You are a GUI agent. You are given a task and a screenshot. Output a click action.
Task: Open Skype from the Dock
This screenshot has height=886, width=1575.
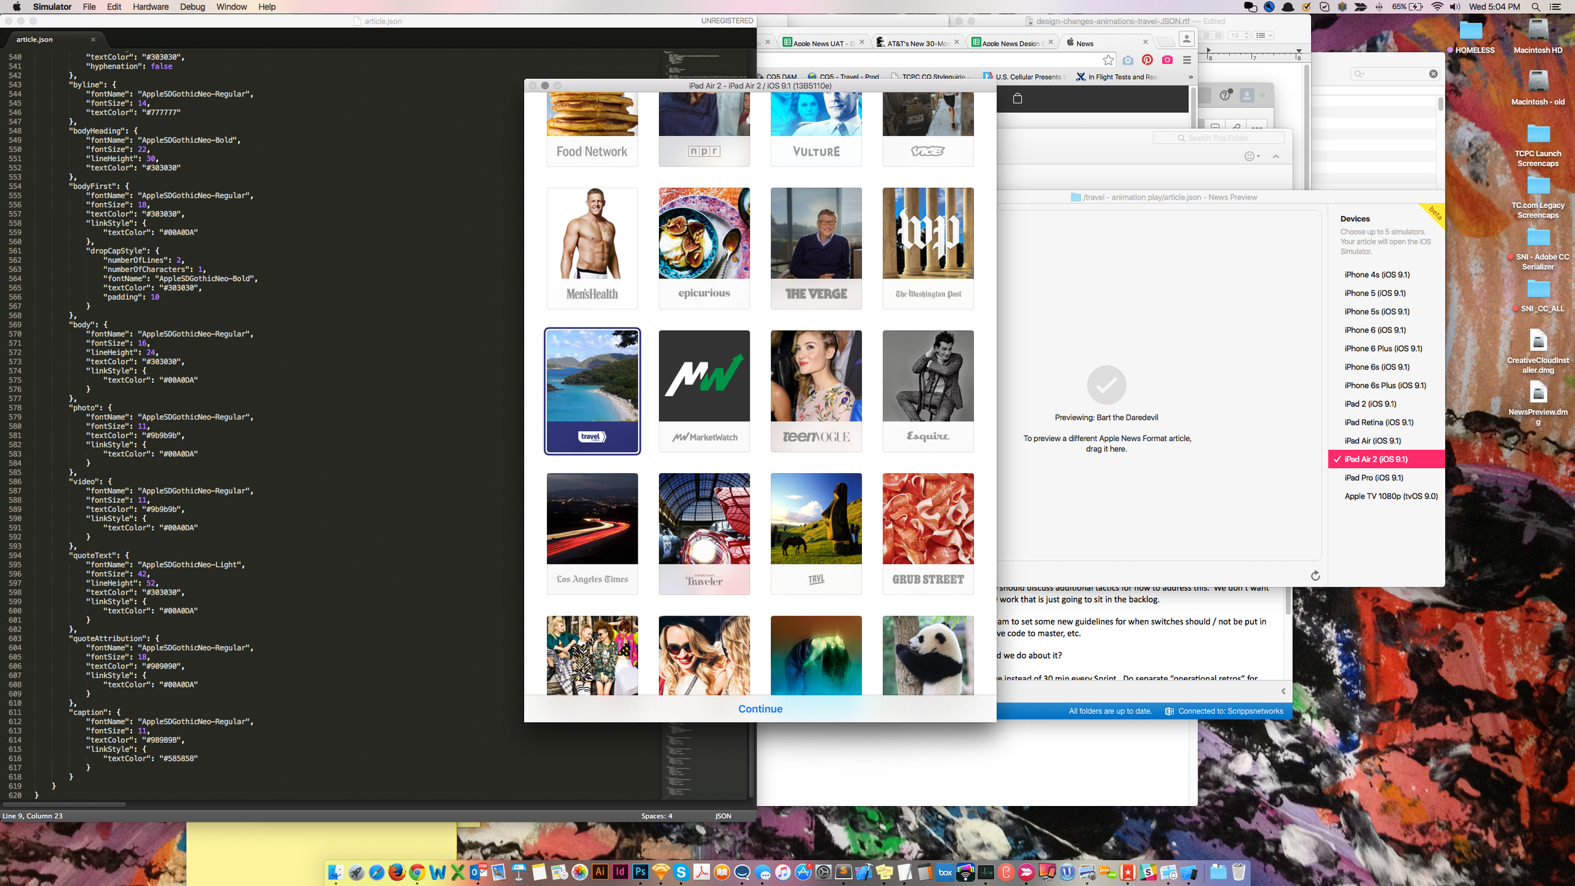click(x=681, y=872)
